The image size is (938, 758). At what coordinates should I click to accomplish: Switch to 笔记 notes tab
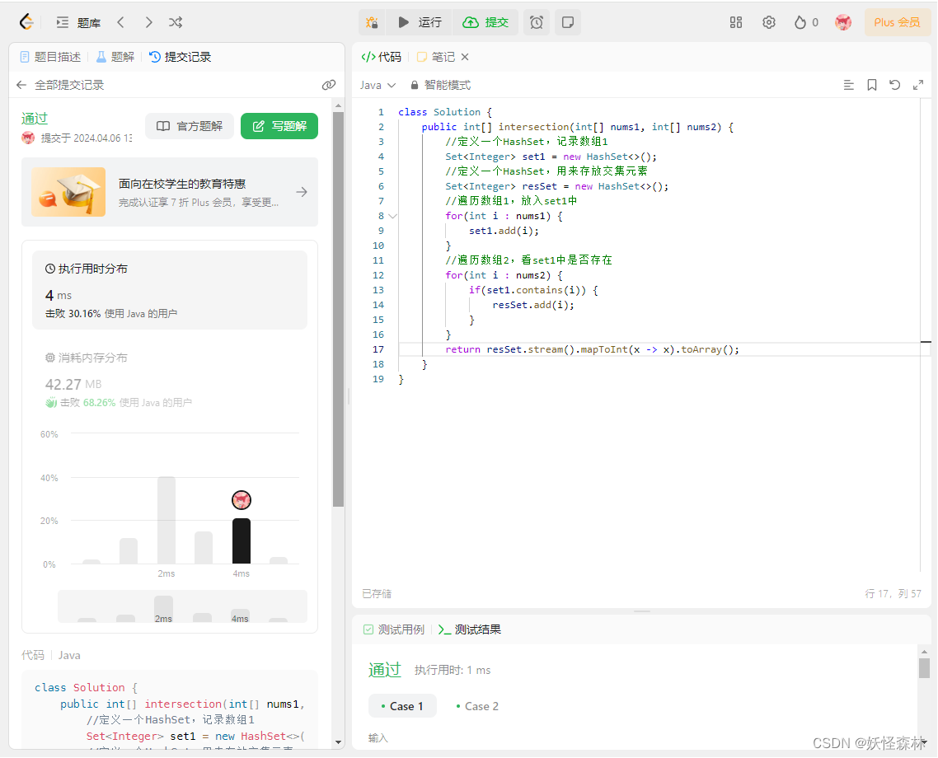436,57
